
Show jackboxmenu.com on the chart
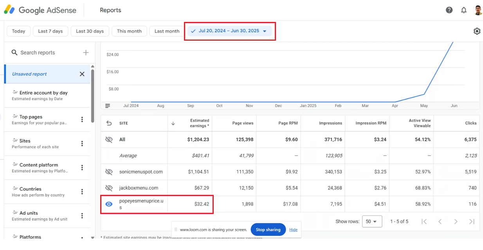point(109,188)
